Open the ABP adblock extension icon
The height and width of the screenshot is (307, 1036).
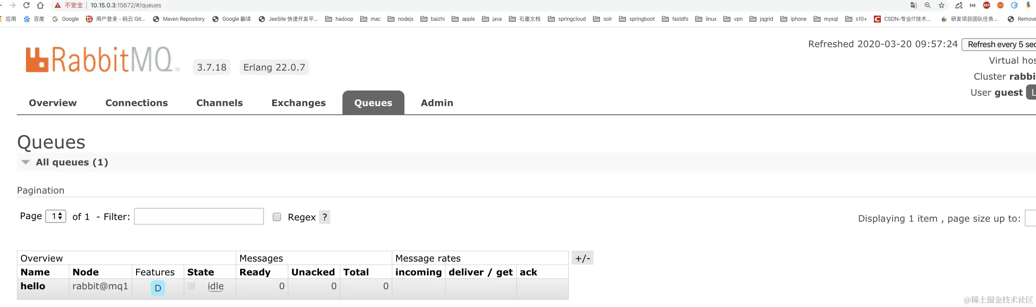tap(987, 5)
